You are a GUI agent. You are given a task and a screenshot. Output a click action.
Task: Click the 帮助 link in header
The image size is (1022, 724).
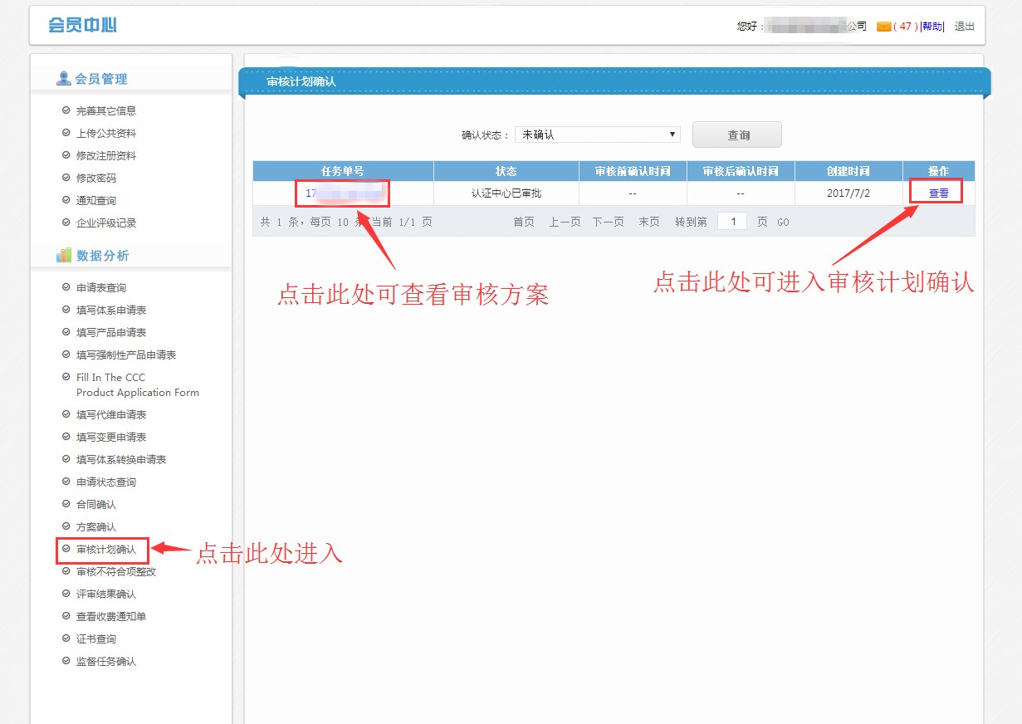932,27
